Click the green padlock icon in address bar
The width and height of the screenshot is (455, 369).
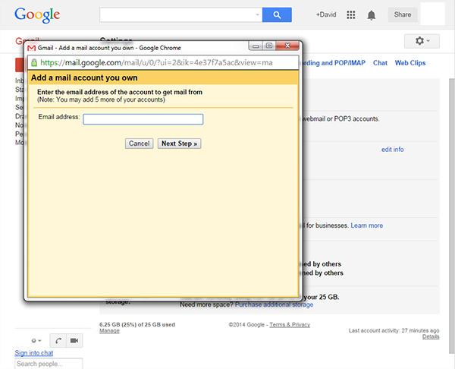tap(34, 62)
